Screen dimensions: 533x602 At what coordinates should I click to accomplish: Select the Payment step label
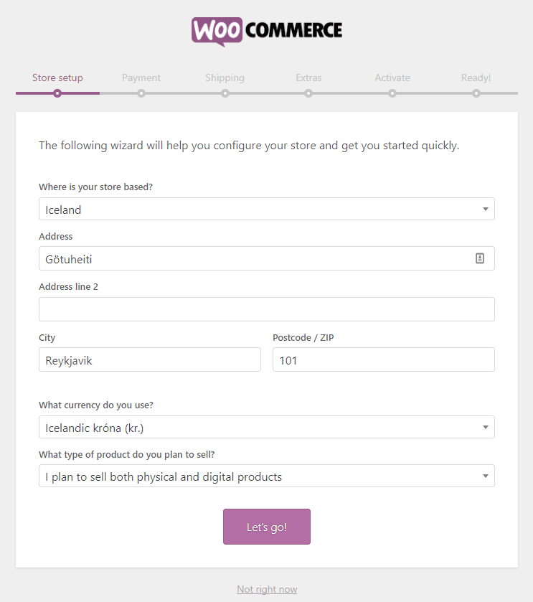pyautogui.click(x=141, y=77)
